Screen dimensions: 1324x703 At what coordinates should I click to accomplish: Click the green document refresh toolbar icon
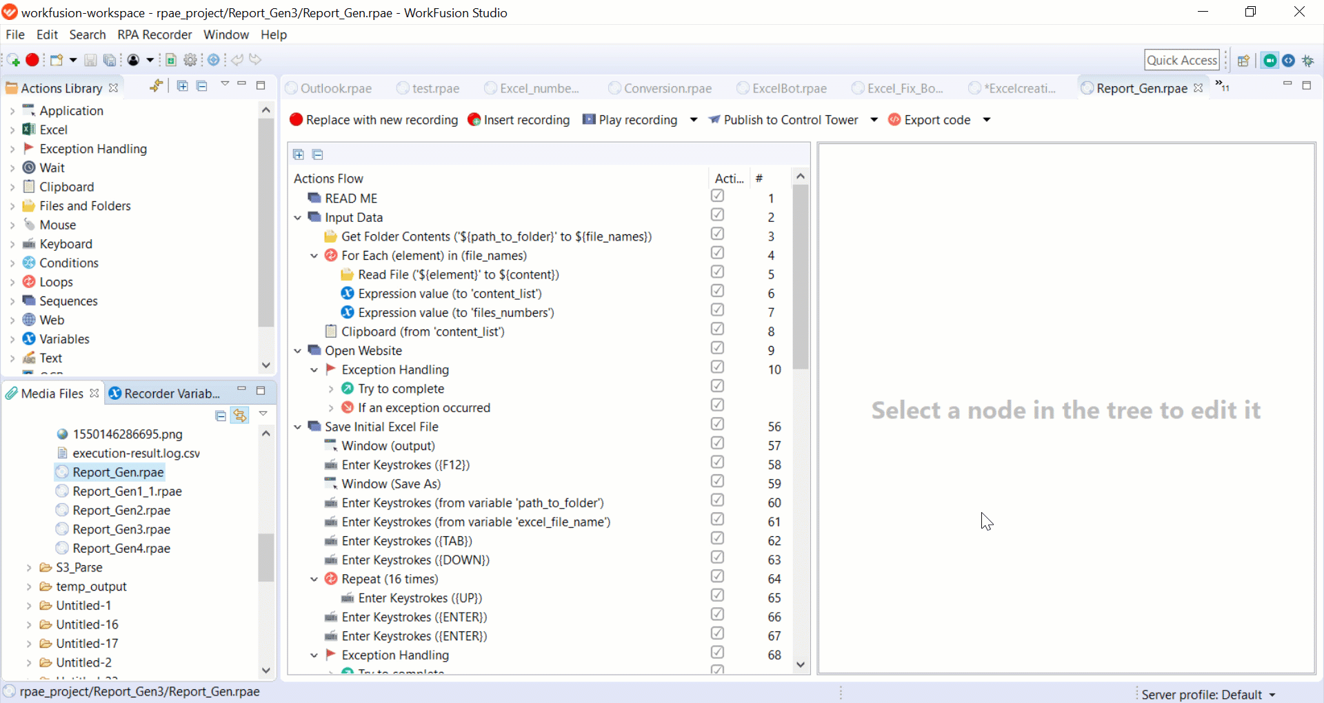(171, 60)
